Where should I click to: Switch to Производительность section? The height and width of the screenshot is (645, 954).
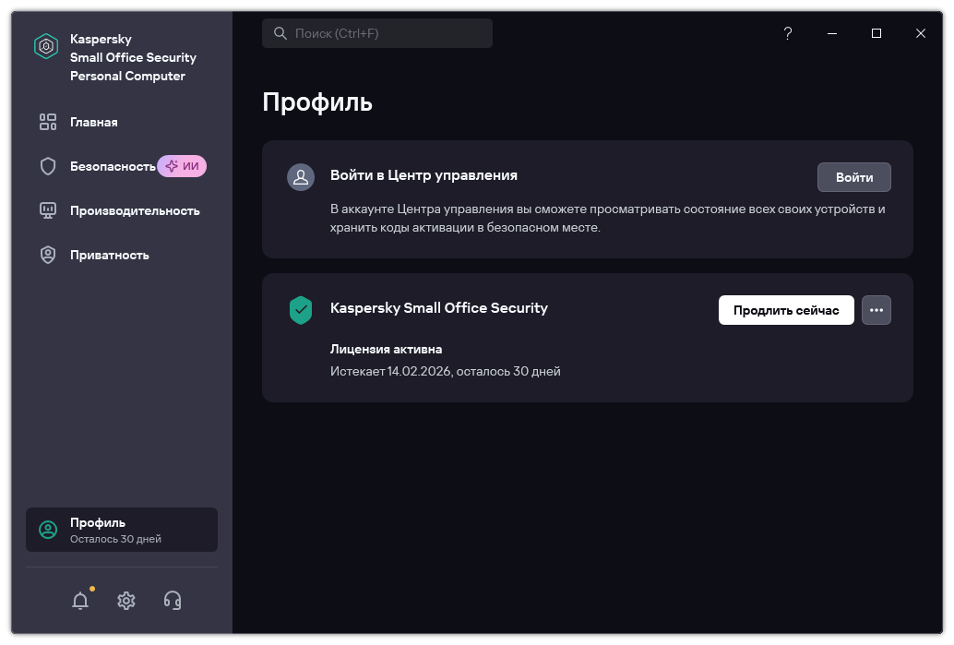122,210
